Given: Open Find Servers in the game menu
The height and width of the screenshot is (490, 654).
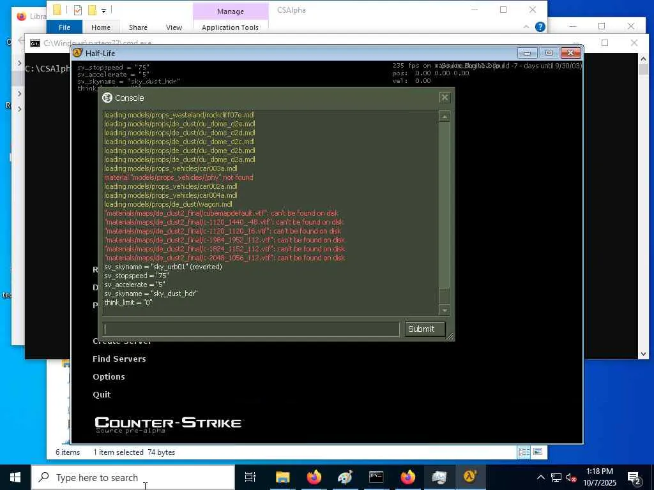Looking at the screenshot, I should [x=119, y=359].
